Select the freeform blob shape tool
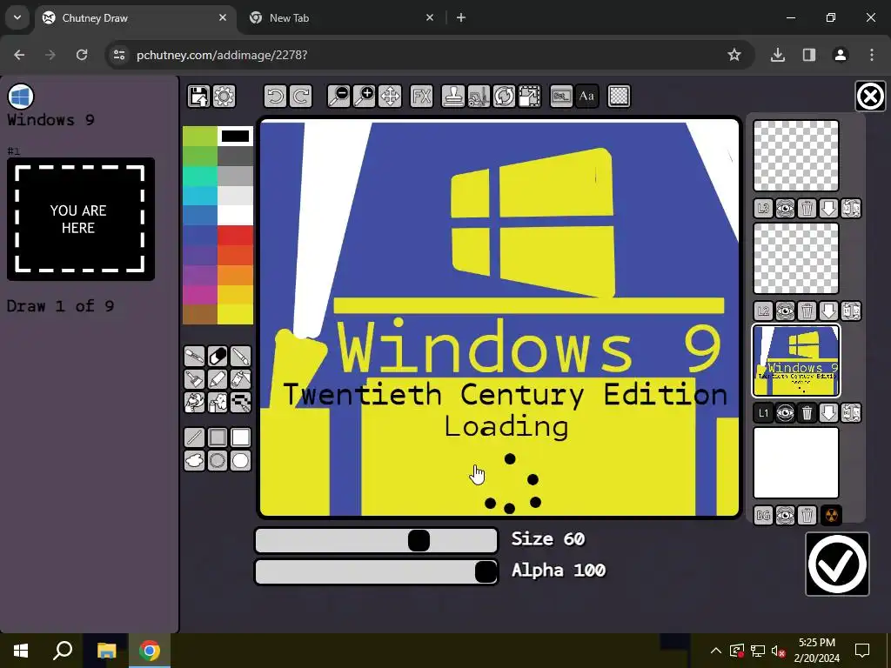Image resolution: width=891 pixels, height=668 pixels. pos(194,460)
